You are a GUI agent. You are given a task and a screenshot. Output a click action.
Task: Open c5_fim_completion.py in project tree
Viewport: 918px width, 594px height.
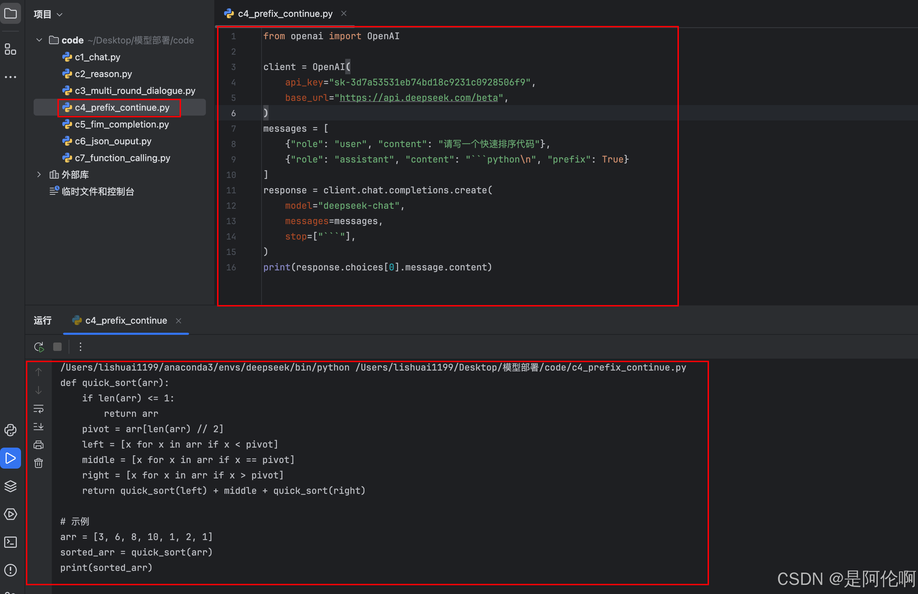(x=121, y=124)
